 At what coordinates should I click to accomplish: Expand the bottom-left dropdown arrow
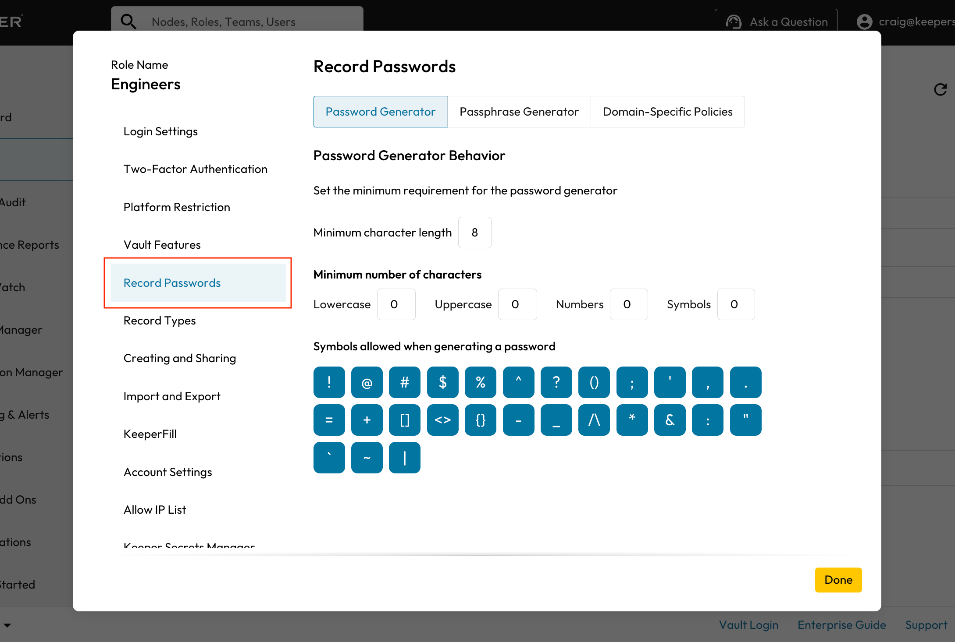(7, 625)
